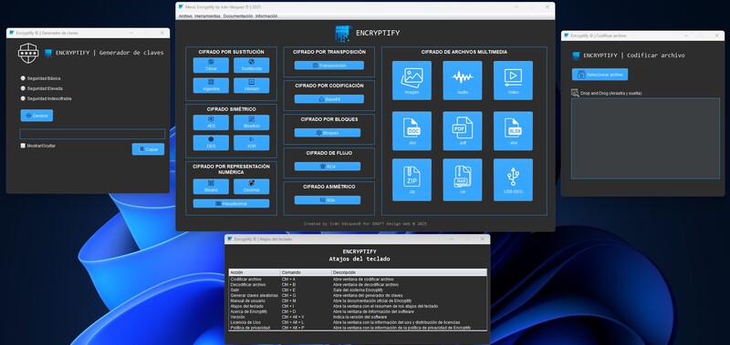Open the Base64 encoding tool

pos(328,99)
